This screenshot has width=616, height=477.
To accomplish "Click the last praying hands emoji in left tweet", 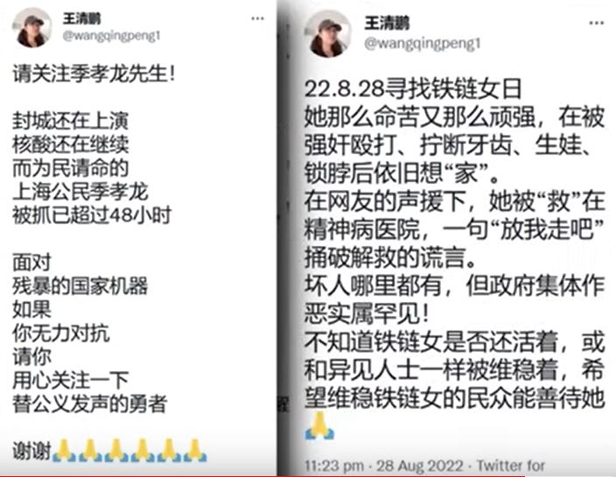I will click(194, 450).
